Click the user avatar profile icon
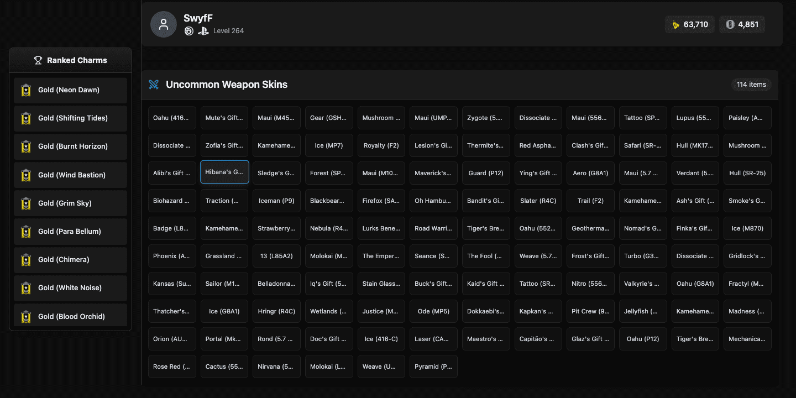 [x=164, y=24]
